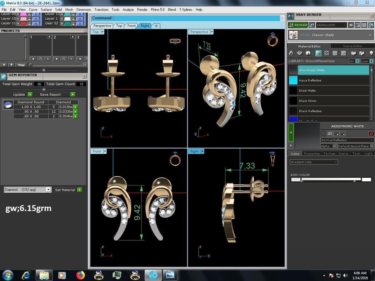Click the horizontal lines list icon in VRay toolbar
Image resolution: width=375 pixels, height=281 pixels.
click(x=364, y=25)
